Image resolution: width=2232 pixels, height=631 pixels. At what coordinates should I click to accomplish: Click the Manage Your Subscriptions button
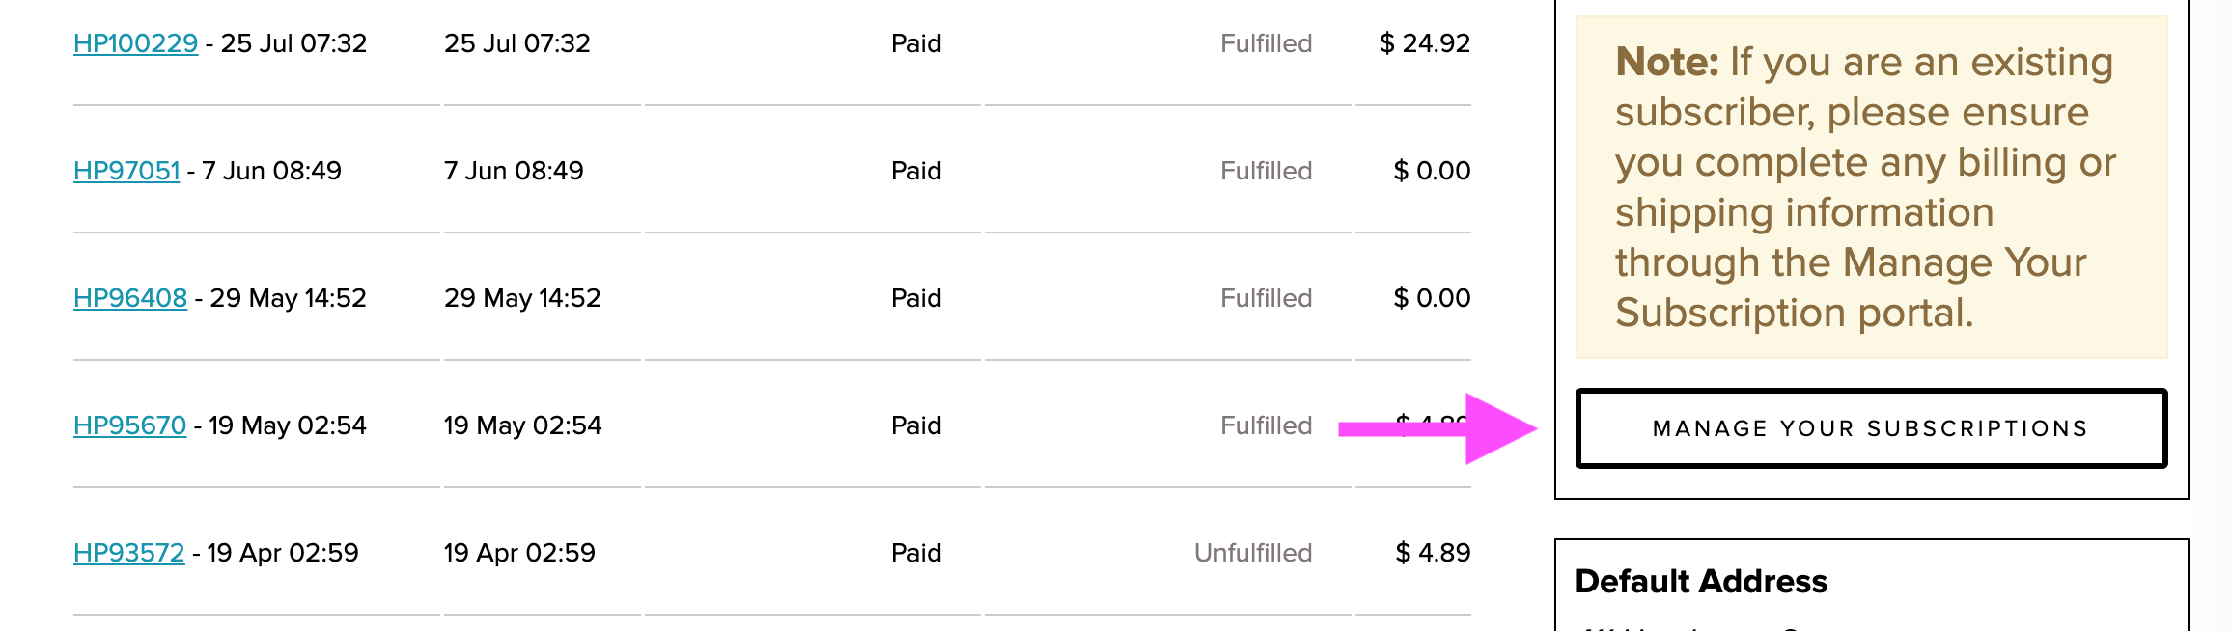1870,428
